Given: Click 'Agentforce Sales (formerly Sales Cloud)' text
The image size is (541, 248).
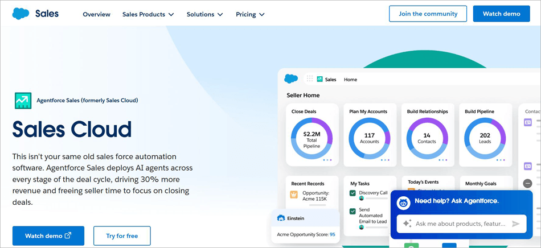Looking at the screenshot, I should click(x=87, y=101).
